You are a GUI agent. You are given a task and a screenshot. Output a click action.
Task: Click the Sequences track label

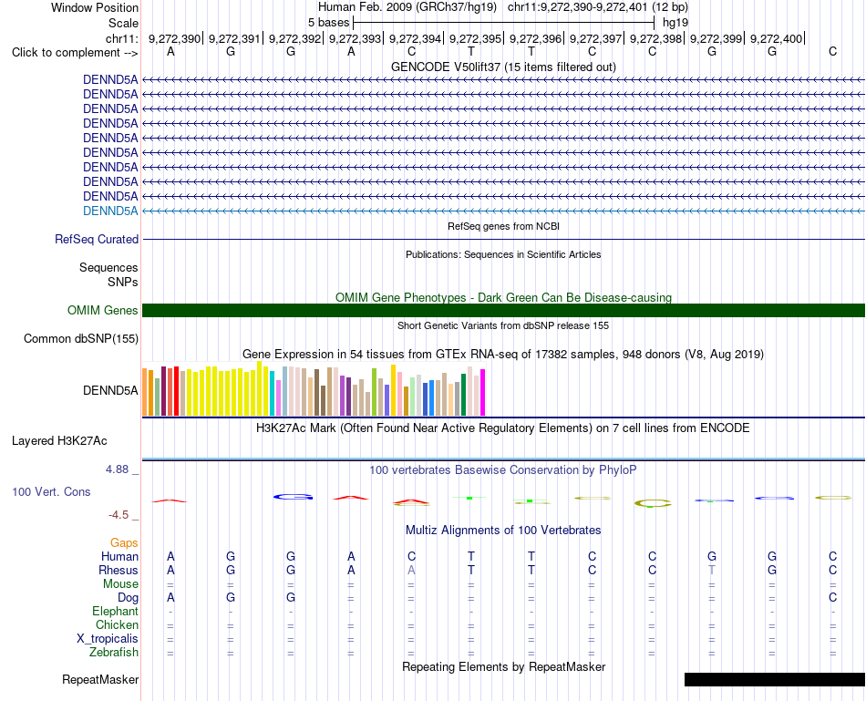tap(108, 267)
